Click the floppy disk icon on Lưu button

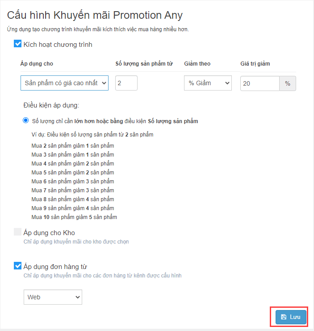tap(284, 317)
